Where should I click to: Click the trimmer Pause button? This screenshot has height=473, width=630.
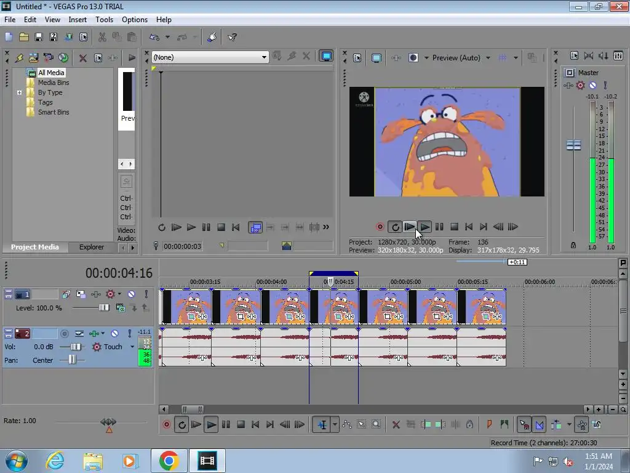(206, 227)
